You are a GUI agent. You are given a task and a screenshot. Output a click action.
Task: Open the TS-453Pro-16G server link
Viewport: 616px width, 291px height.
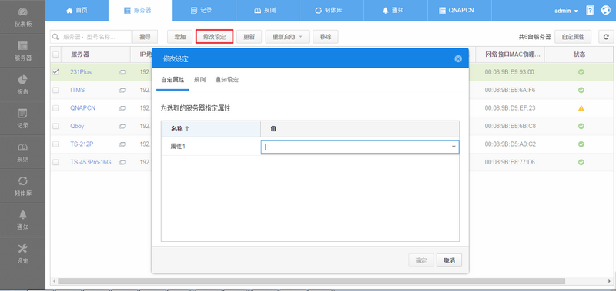91,162
